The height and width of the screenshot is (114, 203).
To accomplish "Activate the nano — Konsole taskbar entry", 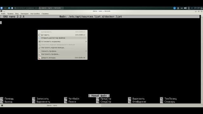I will [x=51, y=8].
